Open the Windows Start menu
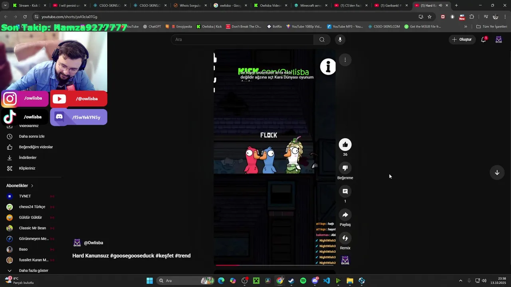 tap(150, 281)
